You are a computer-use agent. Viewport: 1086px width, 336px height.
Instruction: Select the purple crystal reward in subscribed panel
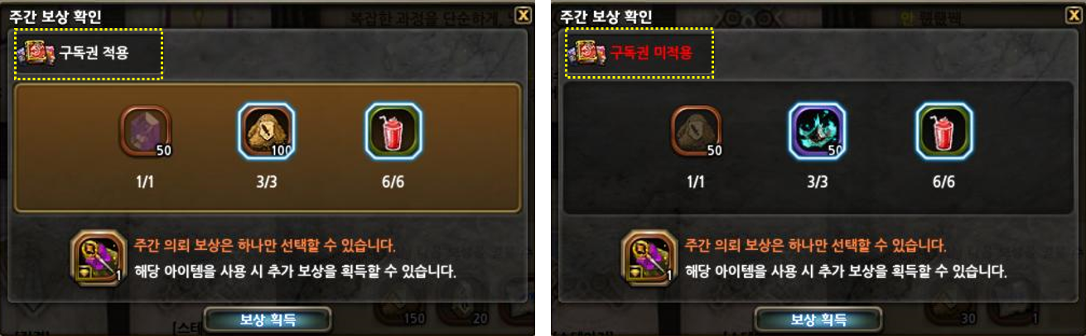146,131
